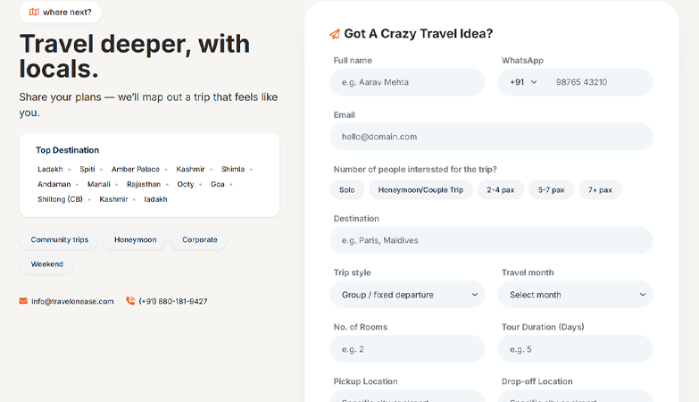Choose Honeymoon/Couple Trip option

(x=420, y=189)
